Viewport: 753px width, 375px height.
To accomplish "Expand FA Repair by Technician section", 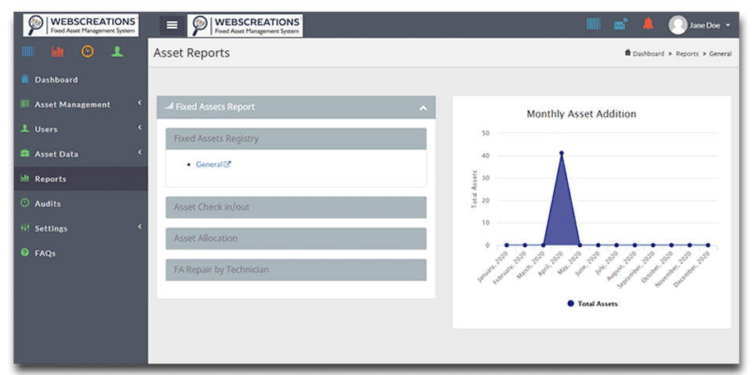I will 296,270.
